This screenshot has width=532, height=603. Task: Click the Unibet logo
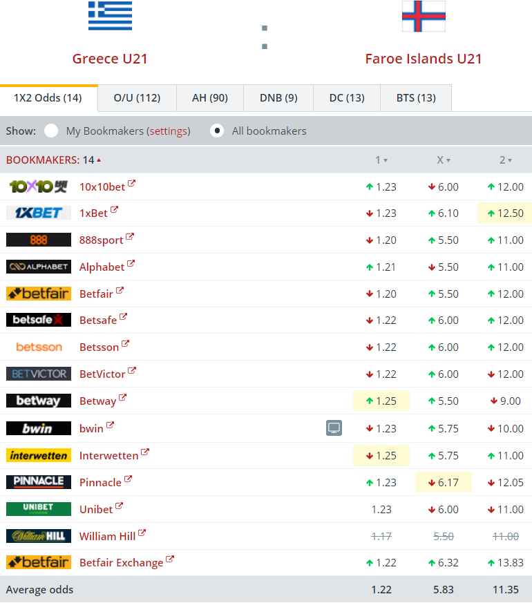point(39,509)
